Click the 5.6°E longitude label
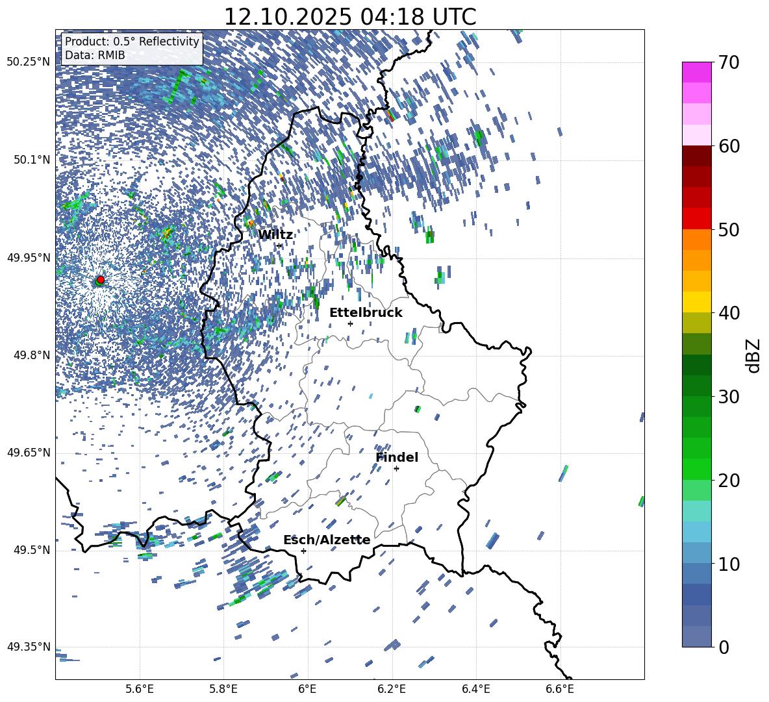 click(140, 689)
